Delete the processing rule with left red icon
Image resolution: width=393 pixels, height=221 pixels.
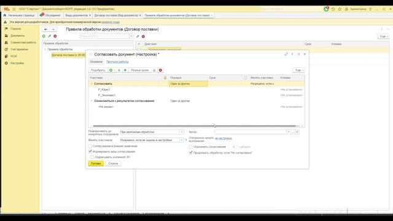(x=55, y=36)
